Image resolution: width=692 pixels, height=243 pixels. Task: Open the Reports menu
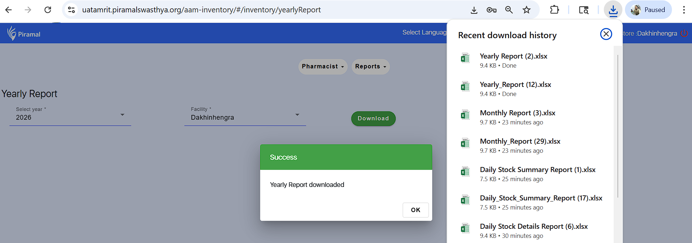pos(370,67)
